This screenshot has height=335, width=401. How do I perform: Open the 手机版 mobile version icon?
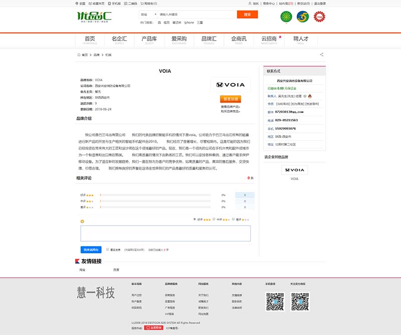tap(109, 4)
